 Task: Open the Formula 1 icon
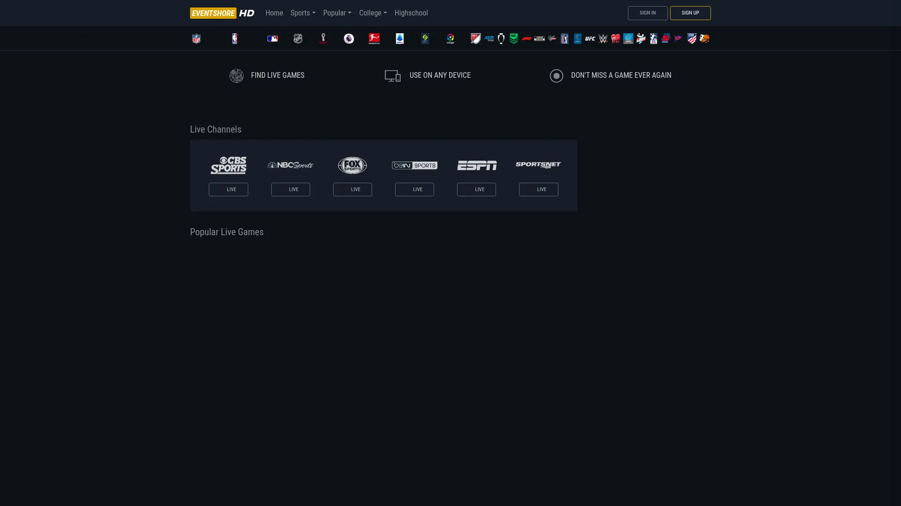click(x=527, y=38)
